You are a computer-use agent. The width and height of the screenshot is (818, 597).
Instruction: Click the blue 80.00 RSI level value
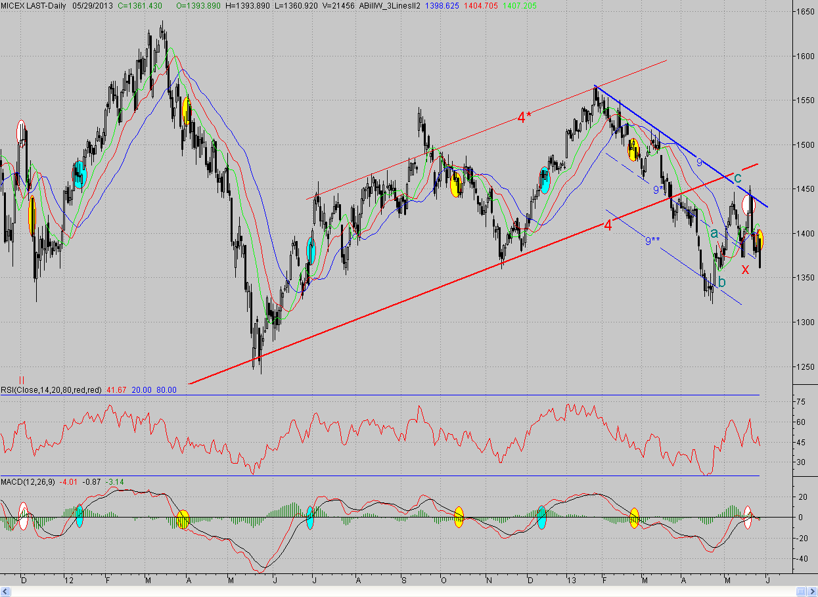tap(167, 389)
